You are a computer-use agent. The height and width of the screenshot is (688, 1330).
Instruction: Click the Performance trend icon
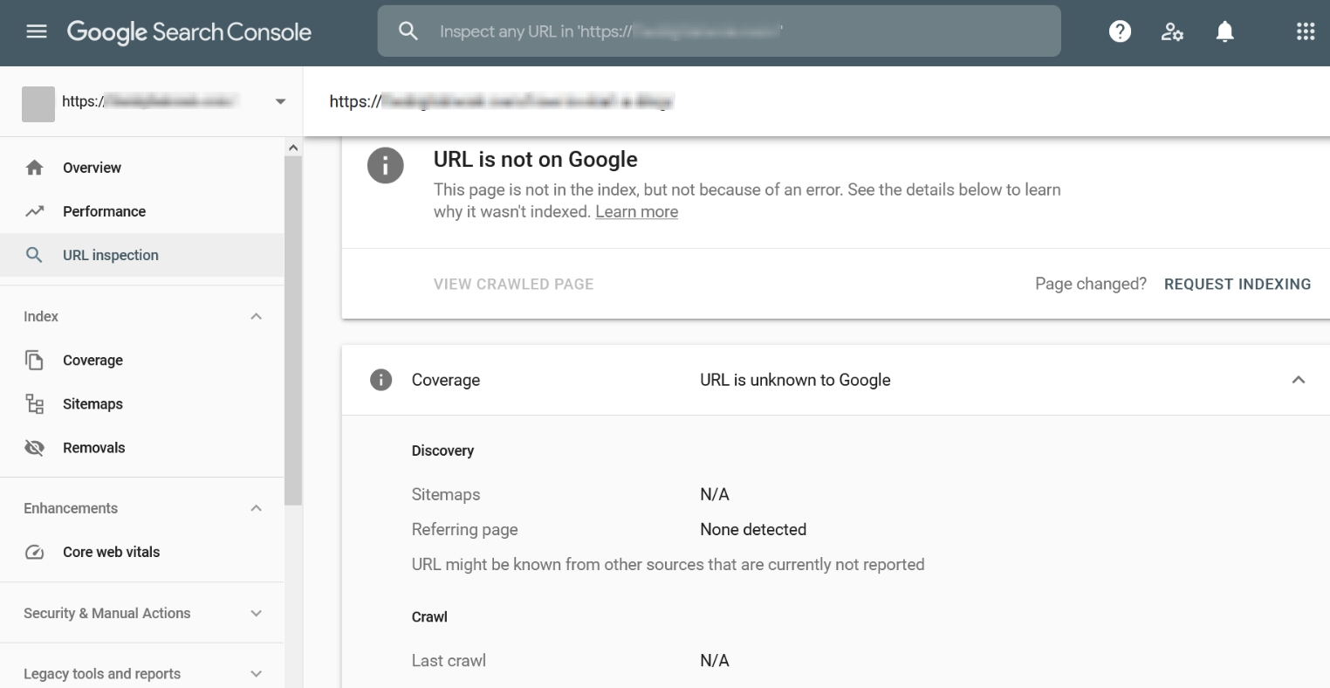tap(34, 211)
